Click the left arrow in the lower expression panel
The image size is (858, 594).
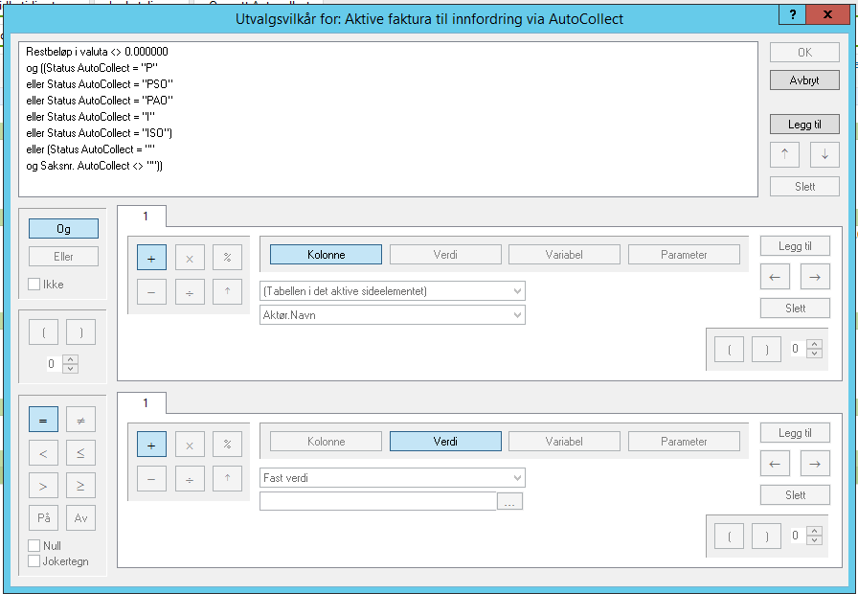coord(775,463)
